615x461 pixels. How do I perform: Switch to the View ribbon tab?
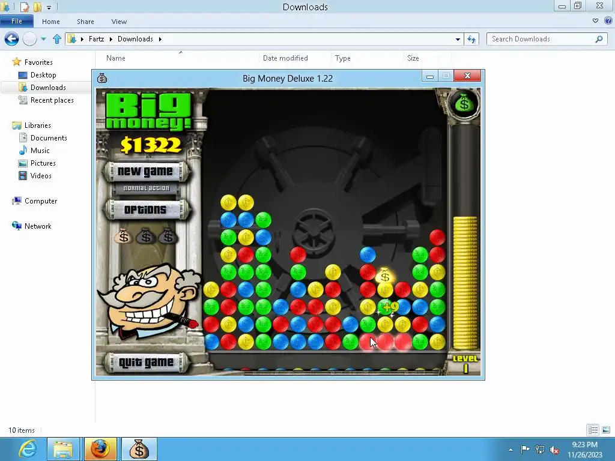point(119,22)
